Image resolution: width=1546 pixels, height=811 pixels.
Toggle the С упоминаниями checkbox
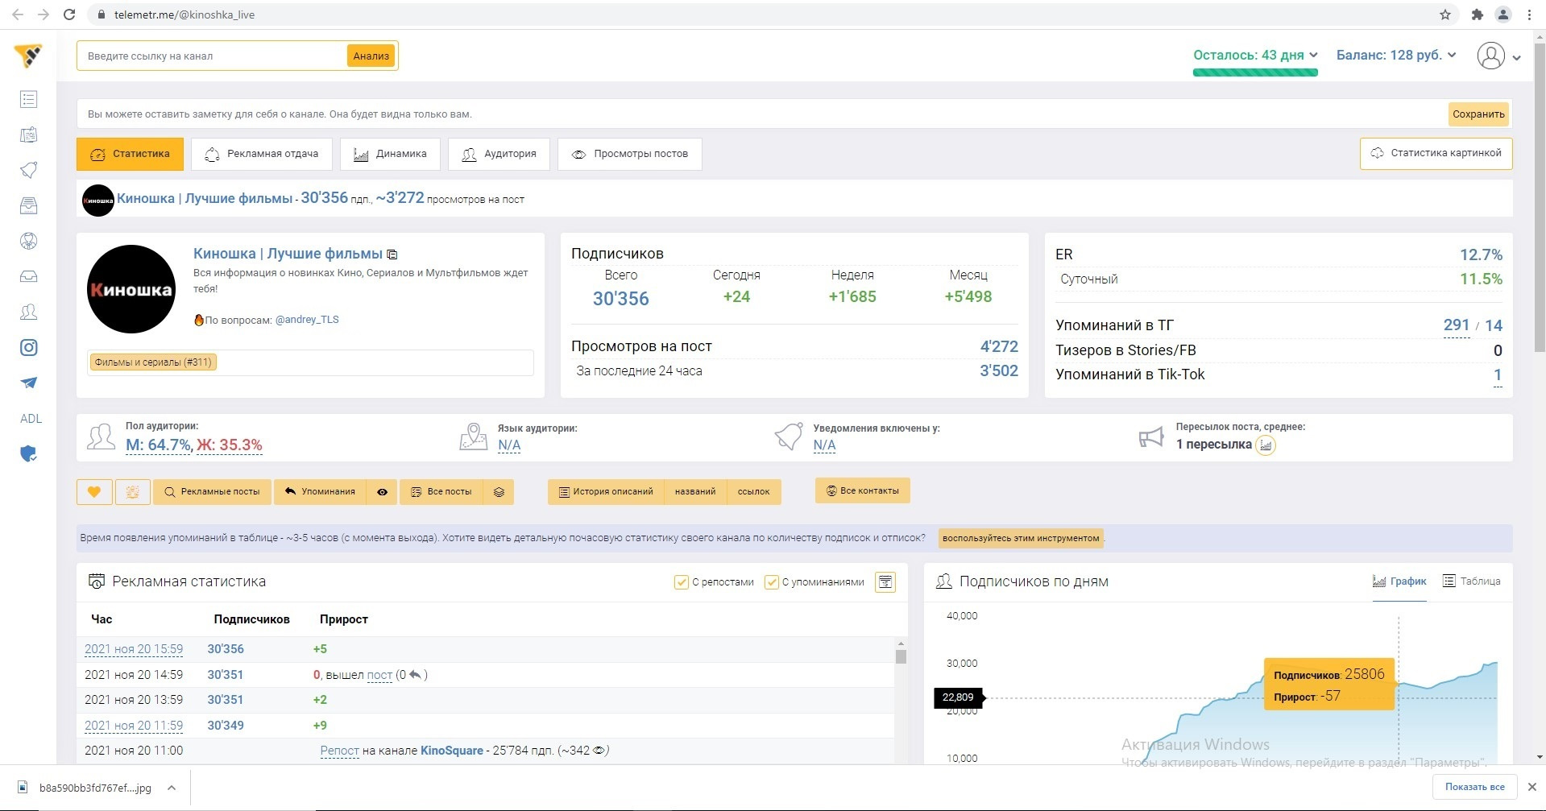771,582
